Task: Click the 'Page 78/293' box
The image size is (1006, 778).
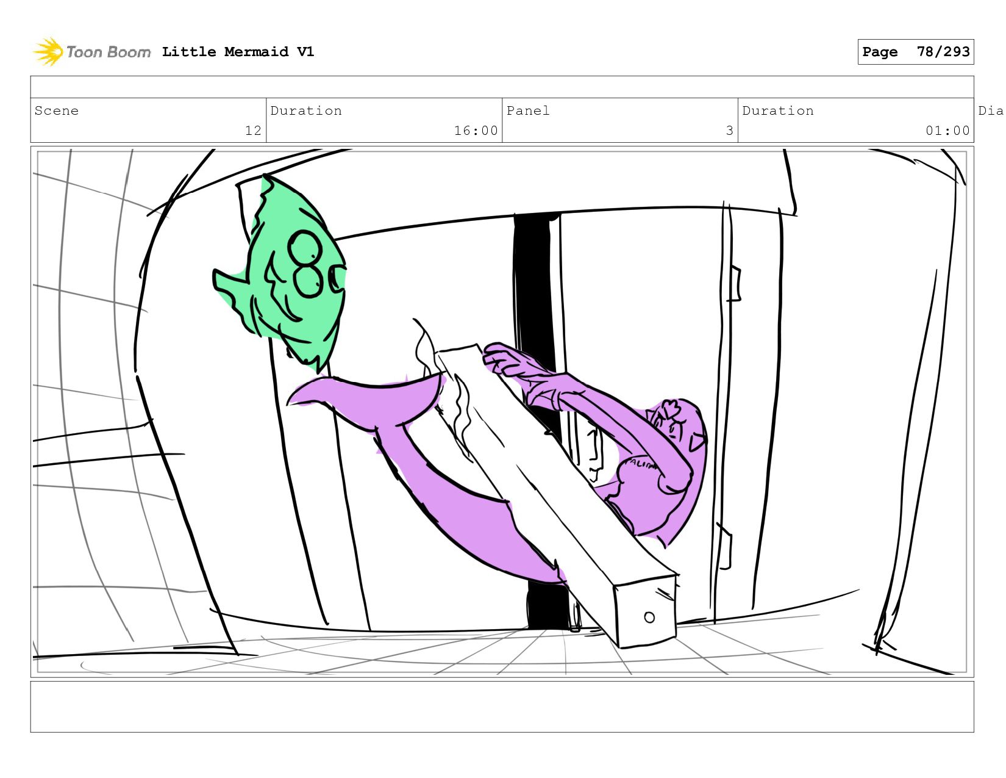Action: (915, 52)
